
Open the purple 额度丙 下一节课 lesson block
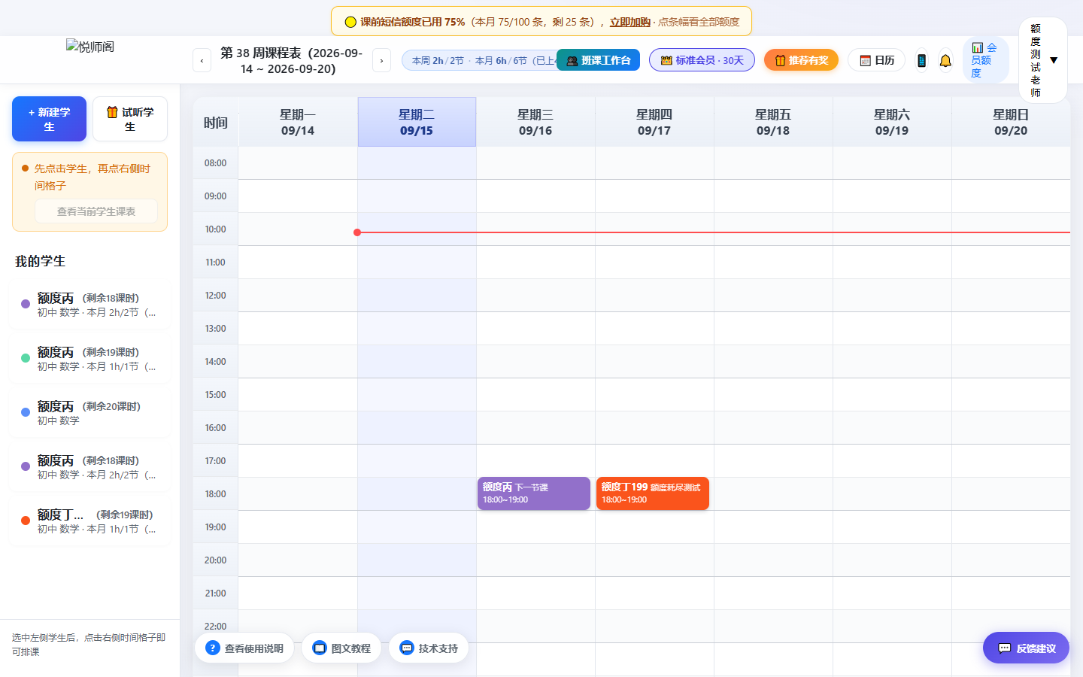[x=534, y=493]
